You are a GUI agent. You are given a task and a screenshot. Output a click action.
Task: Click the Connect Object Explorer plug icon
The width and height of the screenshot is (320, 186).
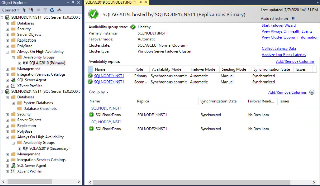[25, 10]
